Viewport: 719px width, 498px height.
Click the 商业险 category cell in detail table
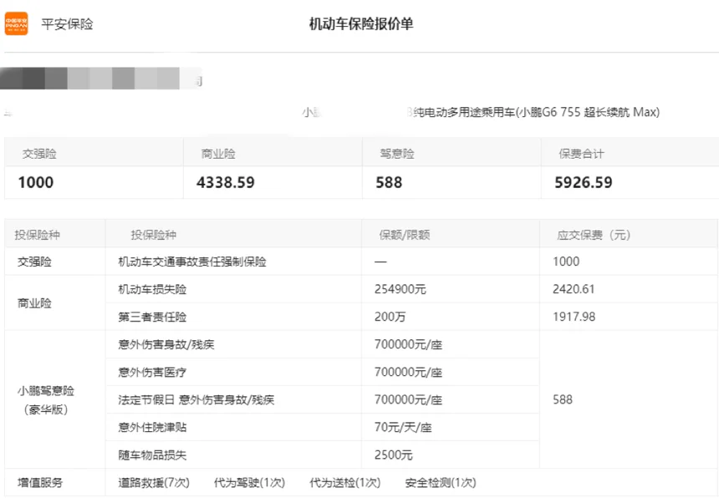click(55, 302)
